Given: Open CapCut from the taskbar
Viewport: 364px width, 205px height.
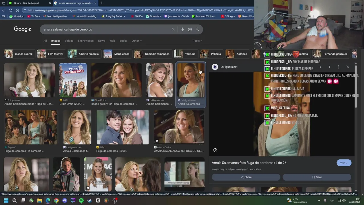Looking at the screenshot, I should (98, 200).
